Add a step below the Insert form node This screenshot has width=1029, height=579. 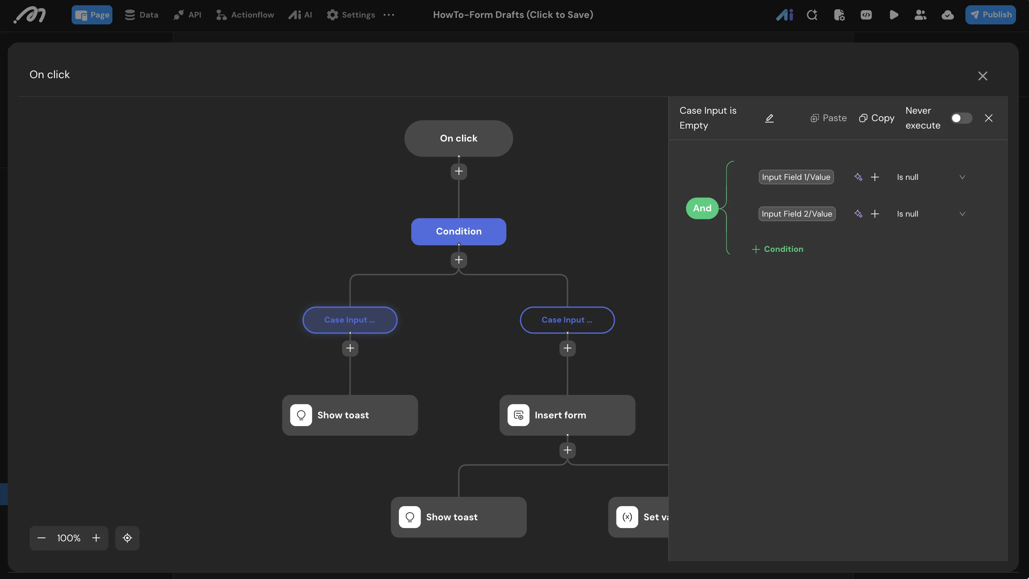click(567, 450)
